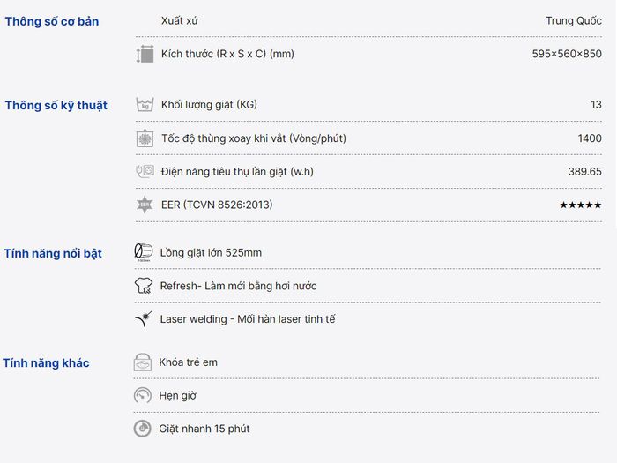The width and height of the screenshot is (617, 463).
Task: Select the Thông số kỹ thuật heading
Action: click(56, 106)
